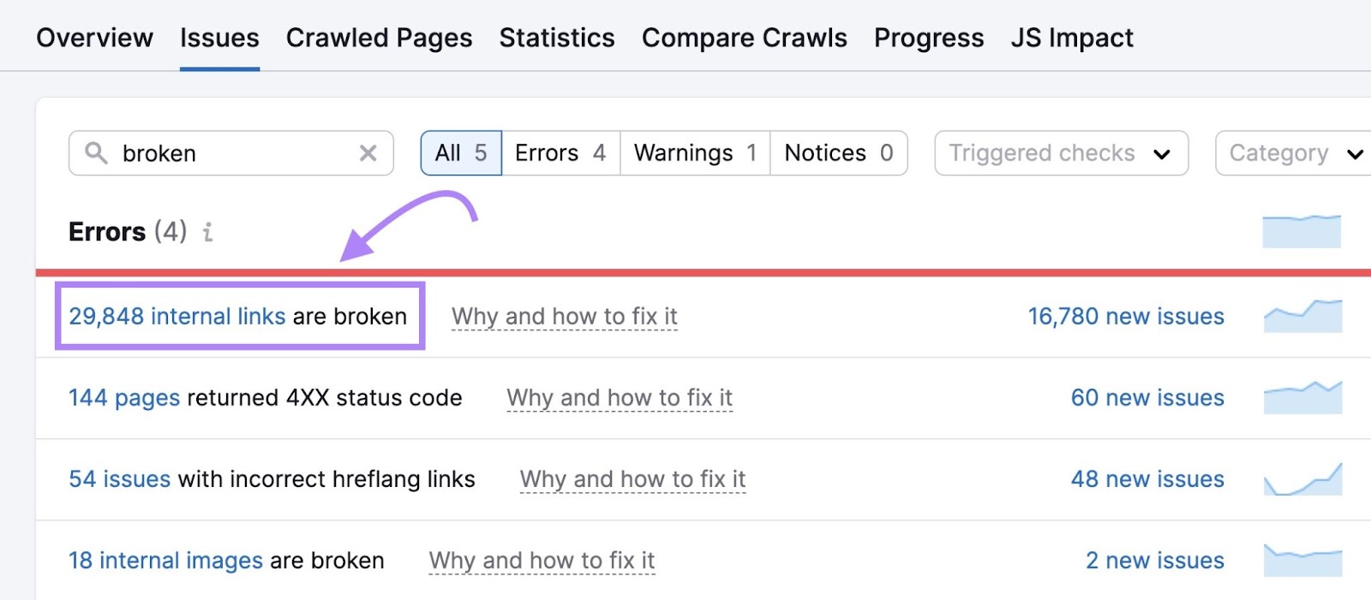This screenshot has height=600, width=1371.
Task: Click 'Why and how to fix it' for 4XX pages
Action: pyautogui.click(x=620, y=398)
